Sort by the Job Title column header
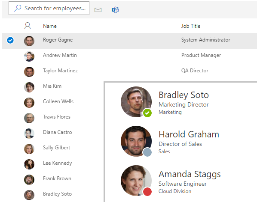257x202 pixels. pos(191,26)
